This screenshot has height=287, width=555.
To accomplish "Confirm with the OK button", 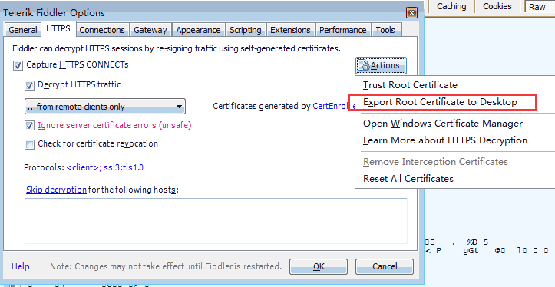I will point(319,266).
